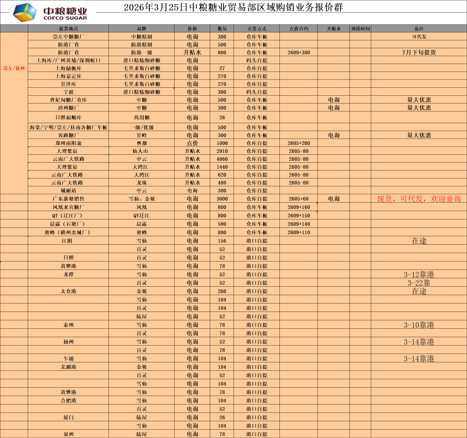The image size is (467, 438).
Task: Select the 1440 quantity cell
Action: 222,167
